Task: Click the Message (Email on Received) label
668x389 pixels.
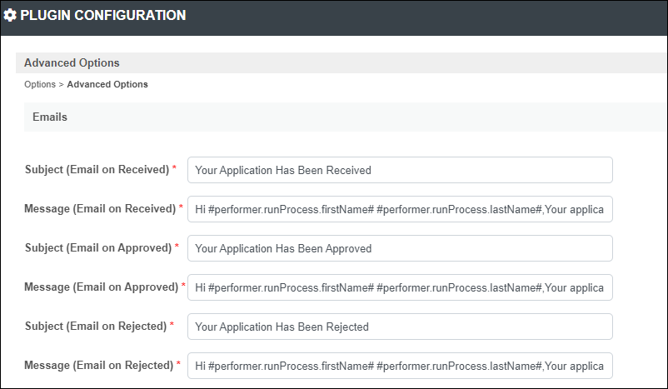Action: (x=100, y=209)
